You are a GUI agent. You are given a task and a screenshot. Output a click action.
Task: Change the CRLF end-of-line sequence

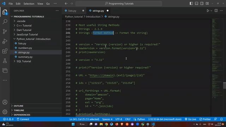point(128,119)
